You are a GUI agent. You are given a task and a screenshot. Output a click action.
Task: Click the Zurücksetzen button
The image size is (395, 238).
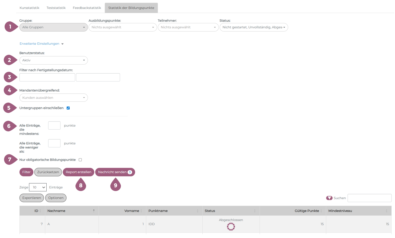pos(48,172)
